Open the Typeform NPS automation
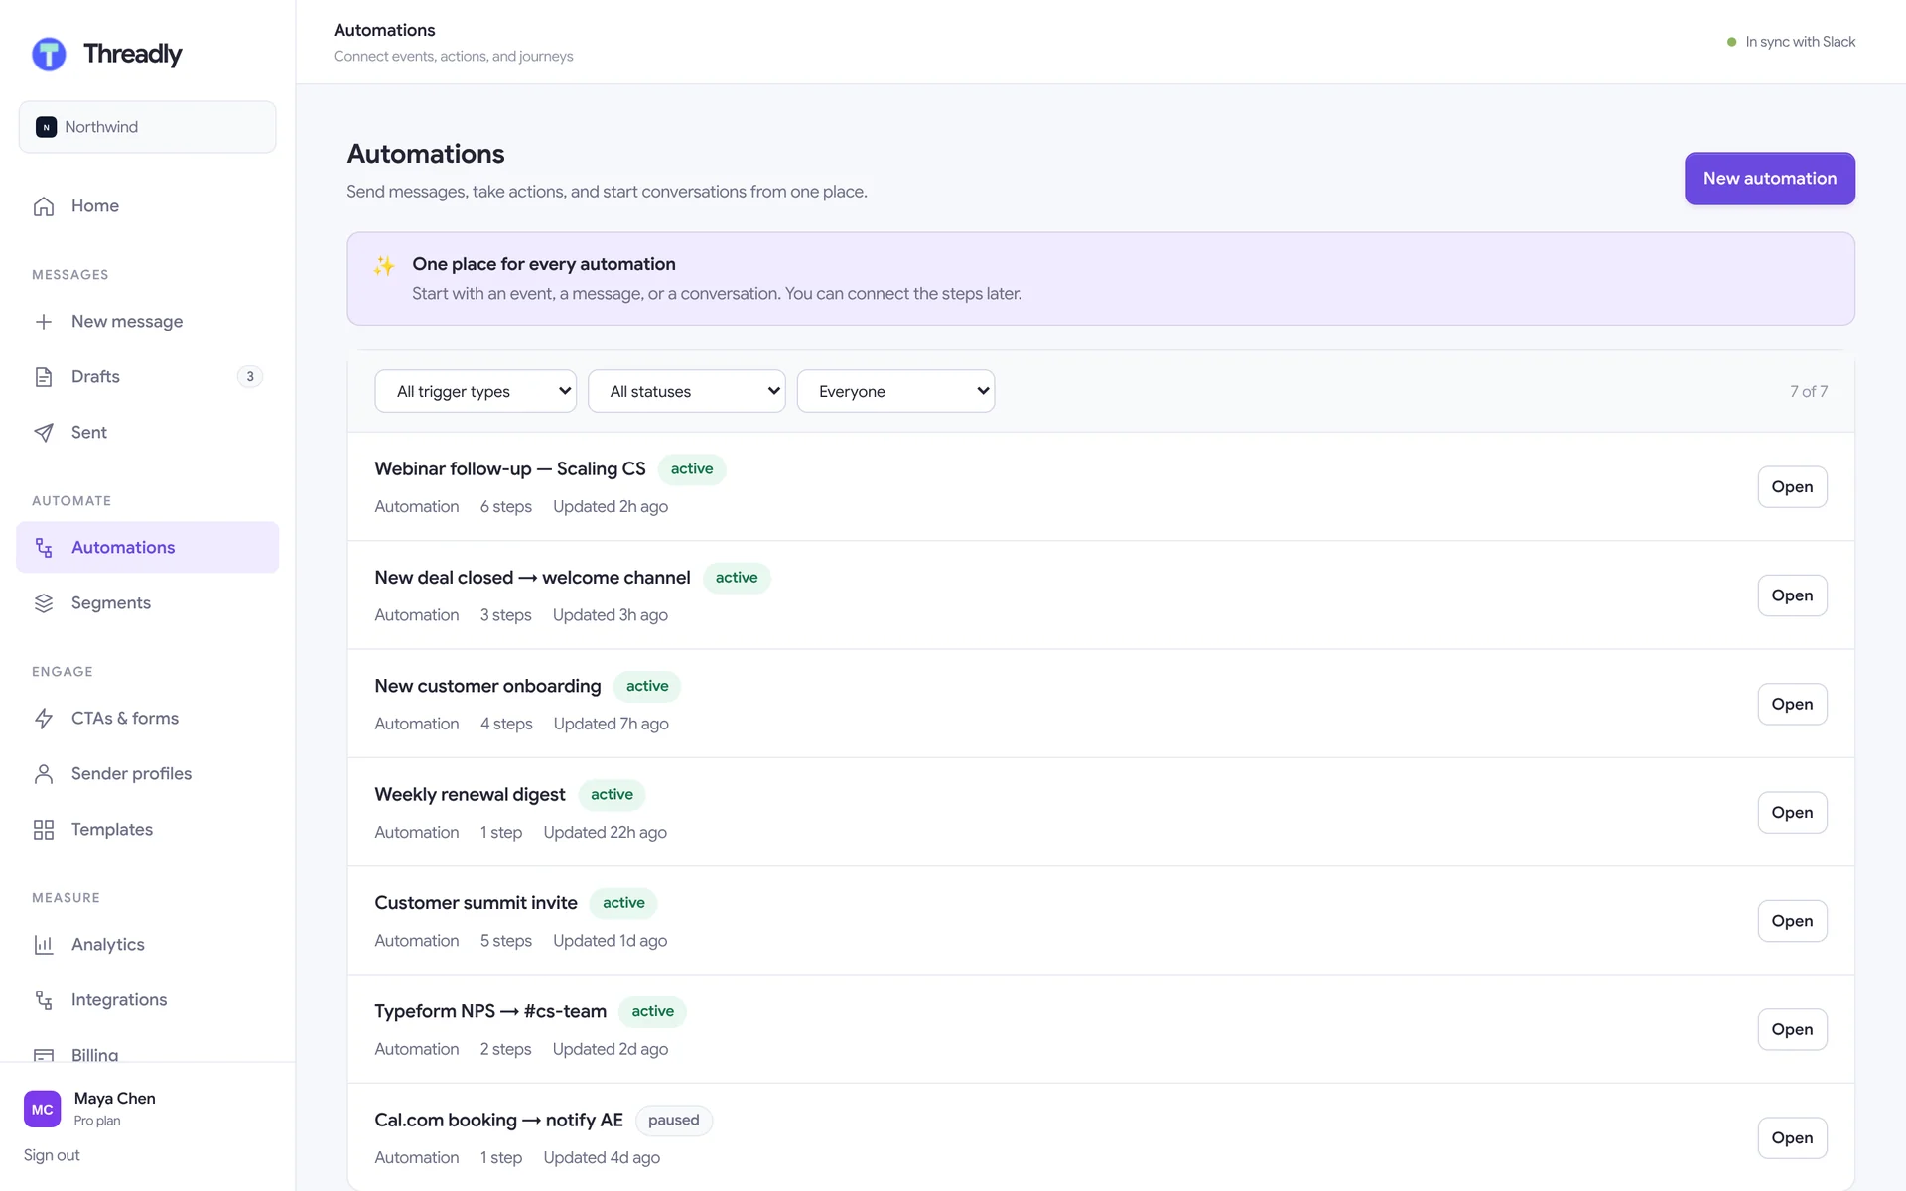This screenshot has height=1191, width=1906. click(1792, 1030)
